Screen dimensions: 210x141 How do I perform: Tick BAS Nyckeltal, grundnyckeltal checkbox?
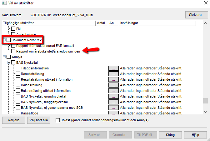click(x=18, y=96)
